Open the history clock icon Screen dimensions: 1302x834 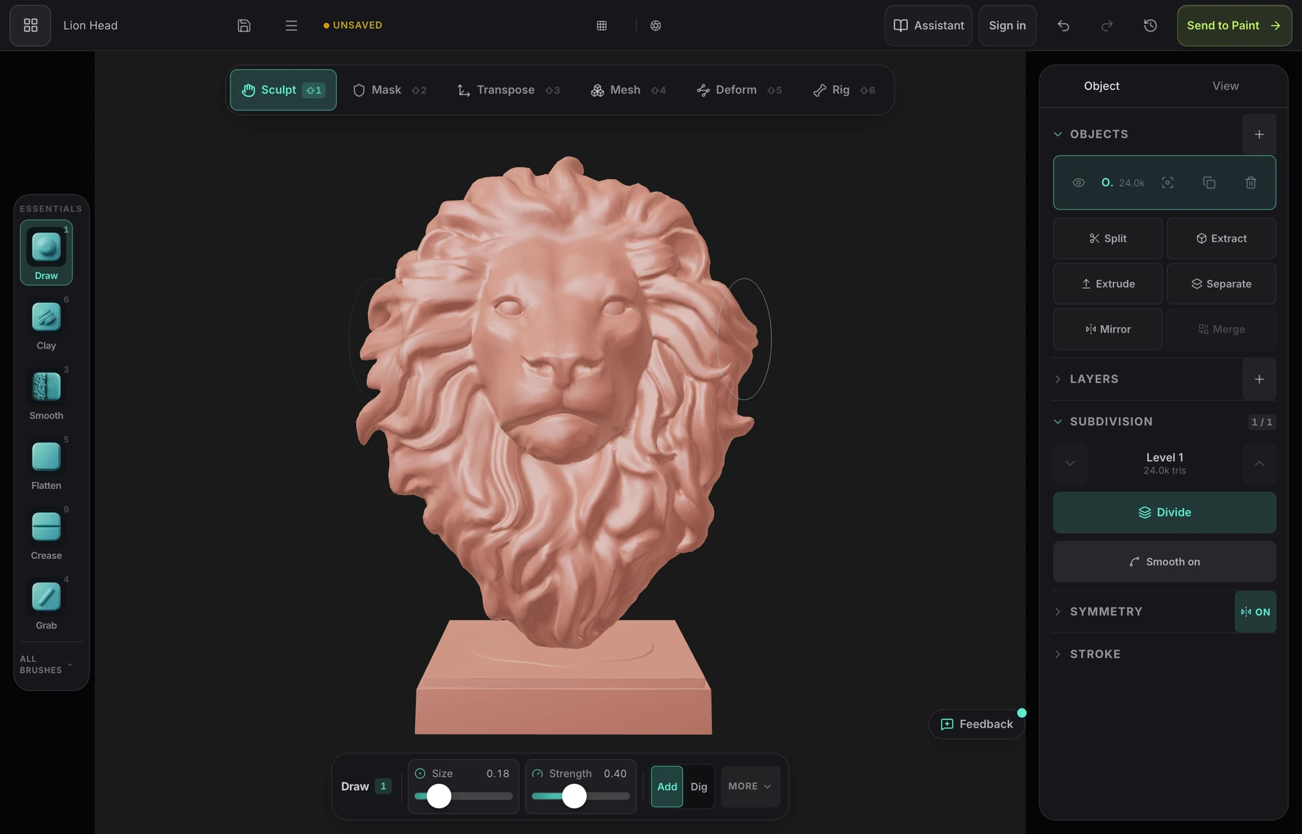[1150, 25]
